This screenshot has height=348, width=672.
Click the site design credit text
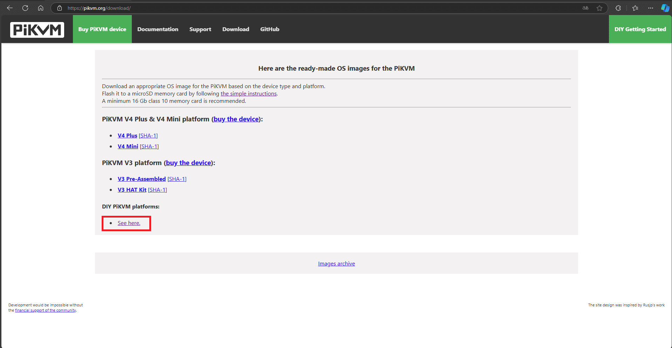[x=626, y=305]
